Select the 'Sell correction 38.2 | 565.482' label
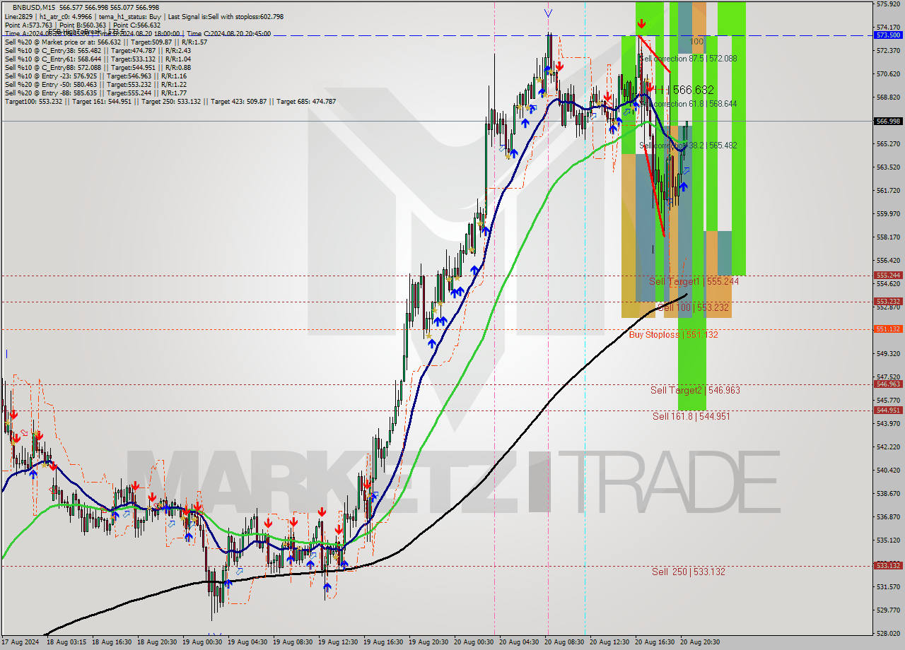The image size is (905, 650). (x=689, y=146)
